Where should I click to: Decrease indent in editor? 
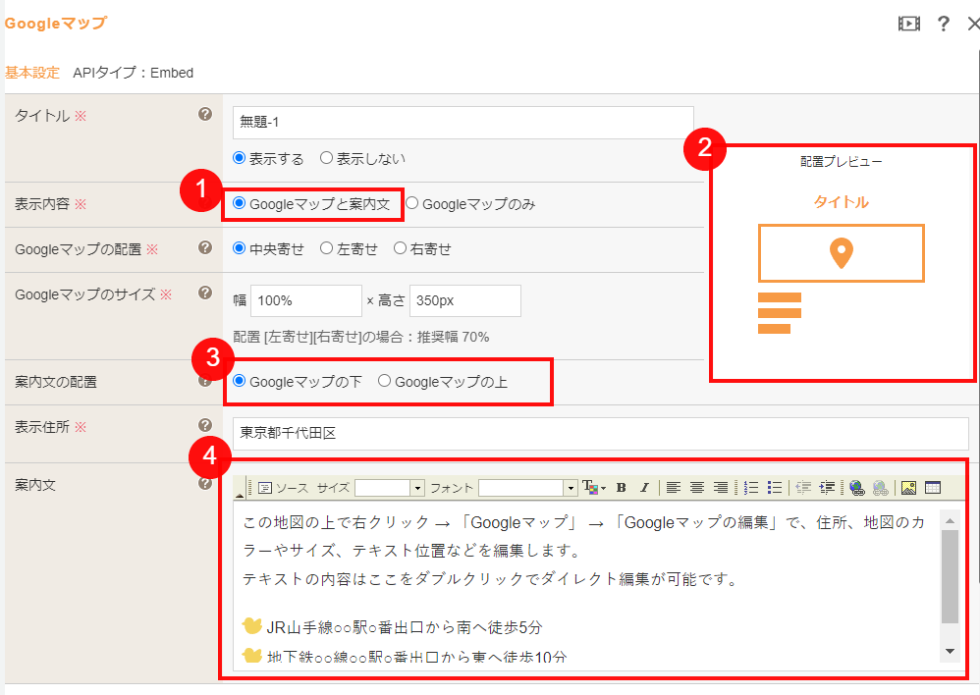pos(804,488)
